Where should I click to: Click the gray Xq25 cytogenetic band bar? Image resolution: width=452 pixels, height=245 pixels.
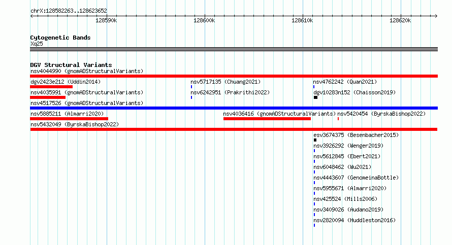pyautogui.click(x=234, y=49)
